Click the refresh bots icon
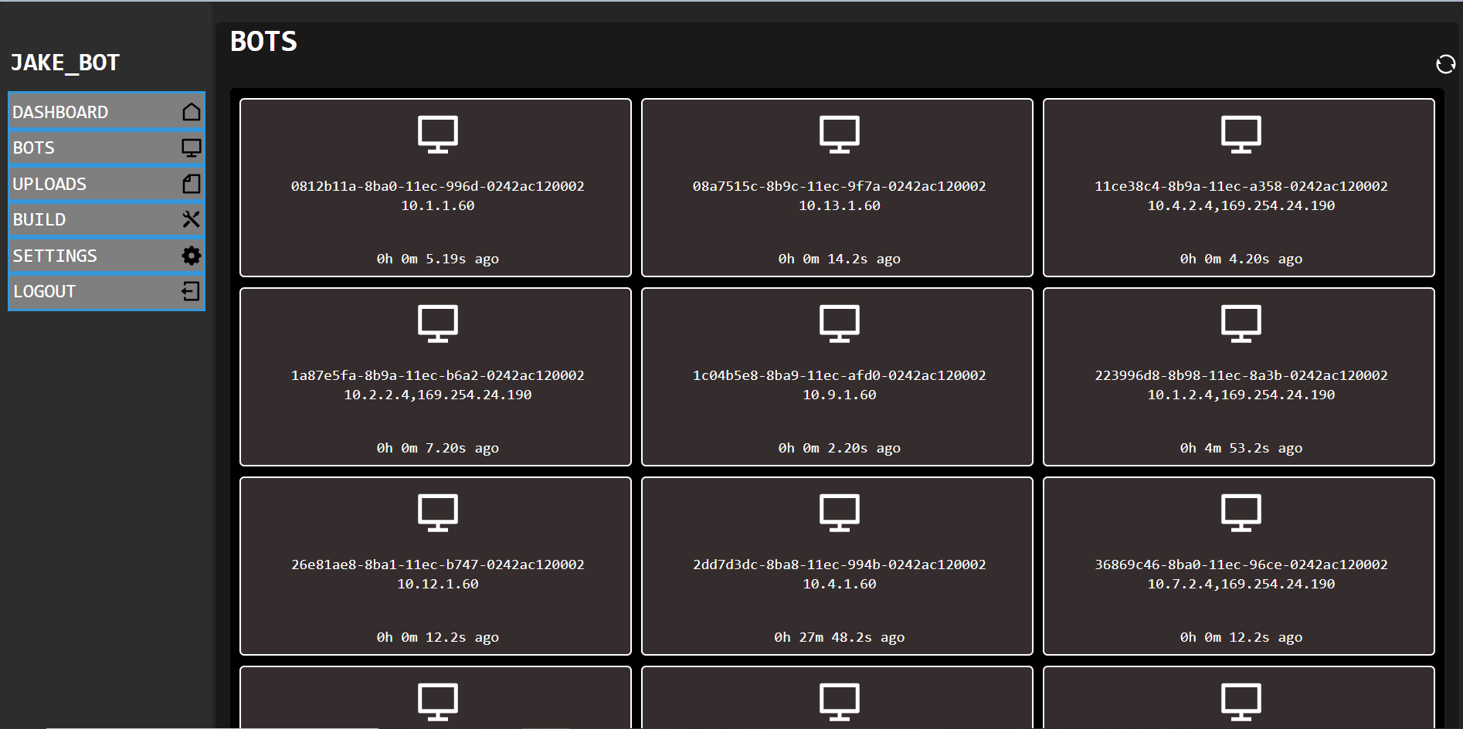This screenshot has height=729, width=1463. coord(1445,64)
